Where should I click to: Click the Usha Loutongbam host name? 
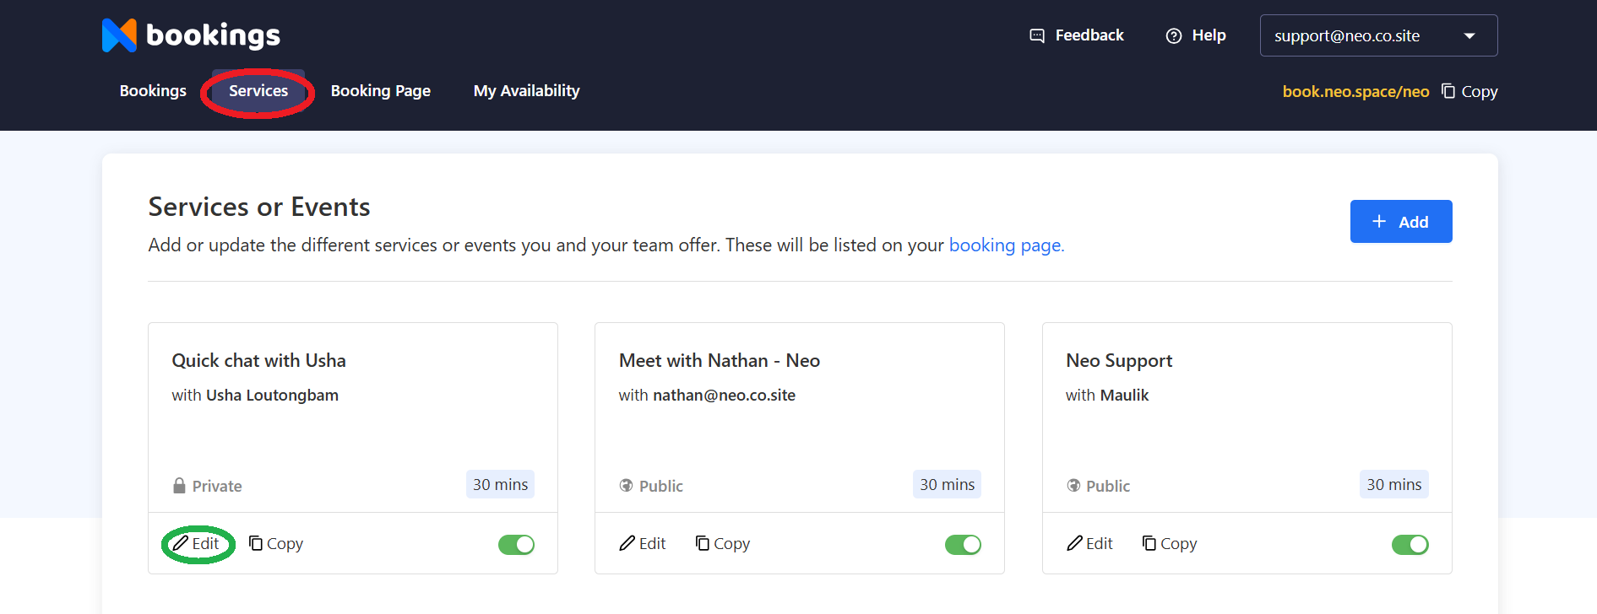pyautogui.click(x=272, y=396)
